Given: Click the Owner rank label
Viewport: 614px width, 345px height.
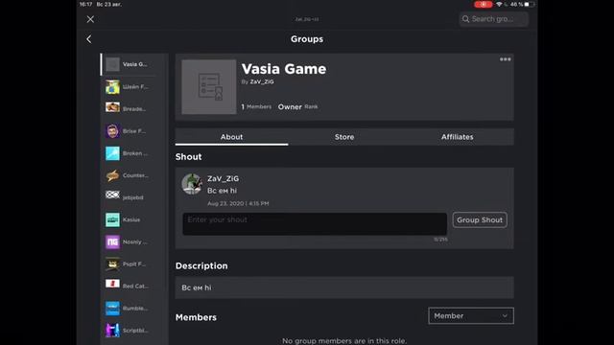Looking at the screenshot, I should [290, 106].
